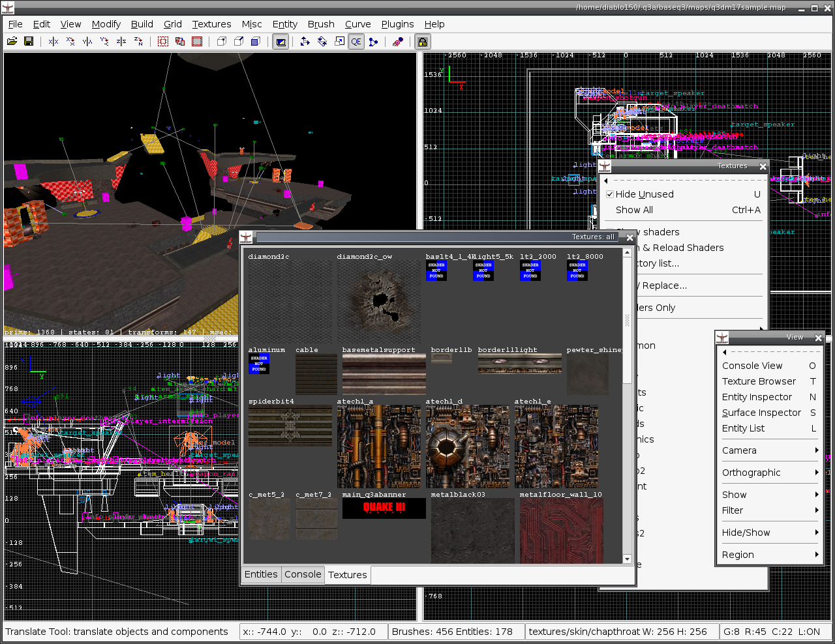Select the atechl_d texture thumbnail

pos(468,446)
